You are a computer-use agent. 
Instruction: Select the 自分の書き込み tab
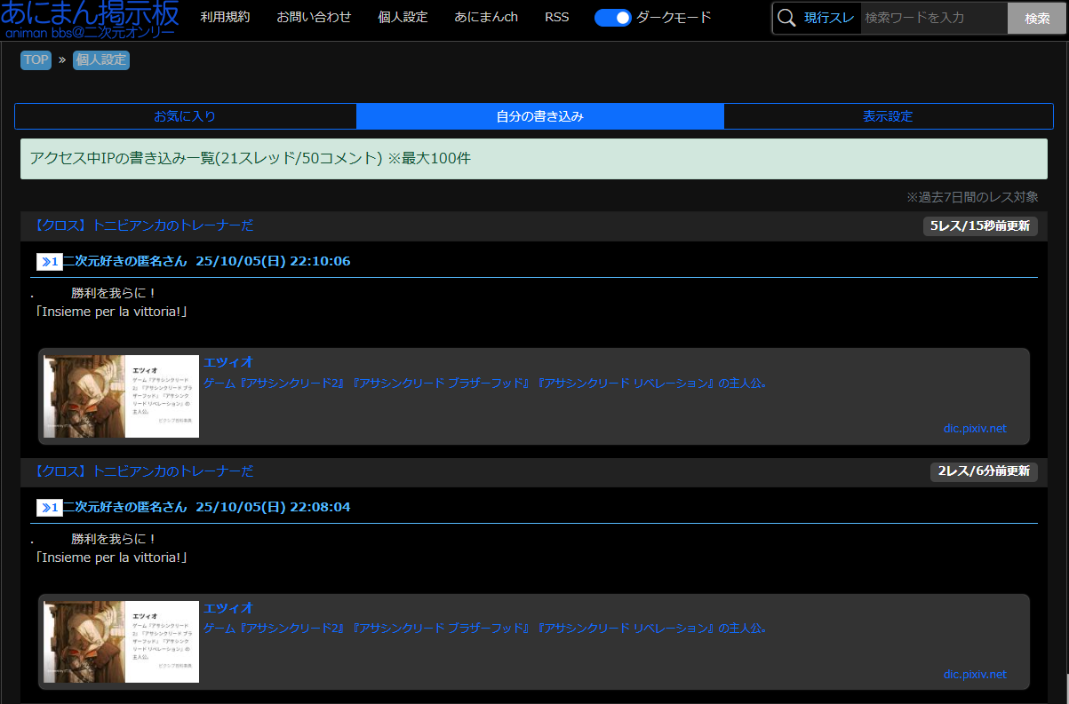pos(539,116)
